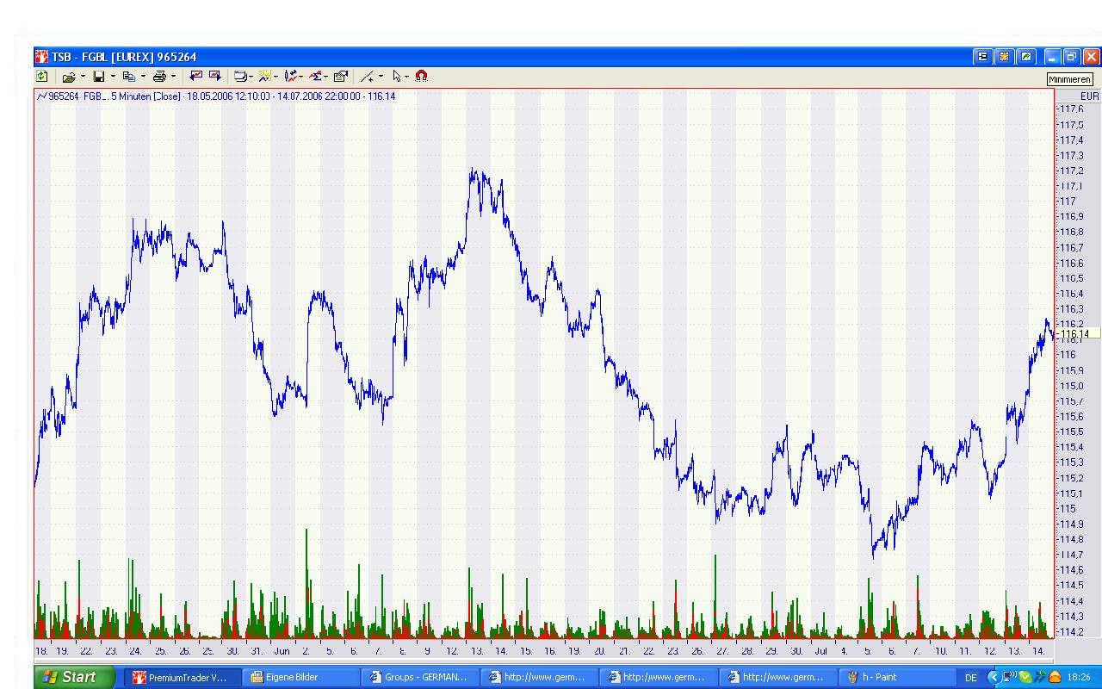Click the chart right arrow toolbar icon

[214, 77]
